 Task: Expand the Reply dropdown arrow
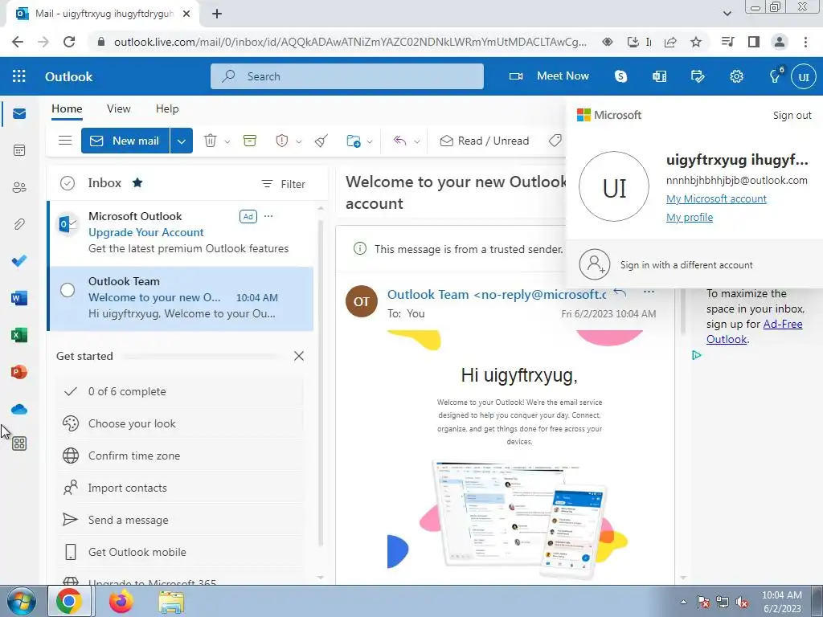tap(417, 141)
